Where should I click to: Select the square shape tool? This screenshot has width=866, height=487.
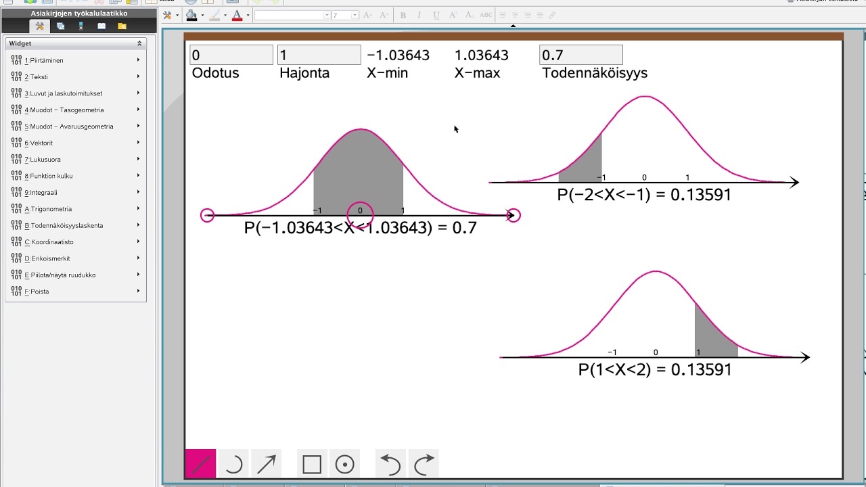pyautogui.click(x=312, y=464)
